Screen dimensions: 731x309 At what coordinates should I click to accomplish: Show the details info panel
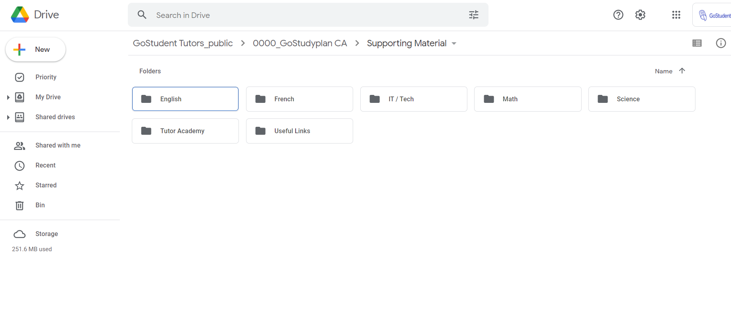tap(721, 43)
